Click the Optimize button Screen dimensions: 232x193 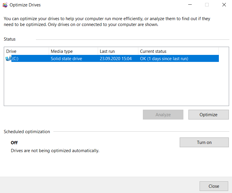[208, 114]
